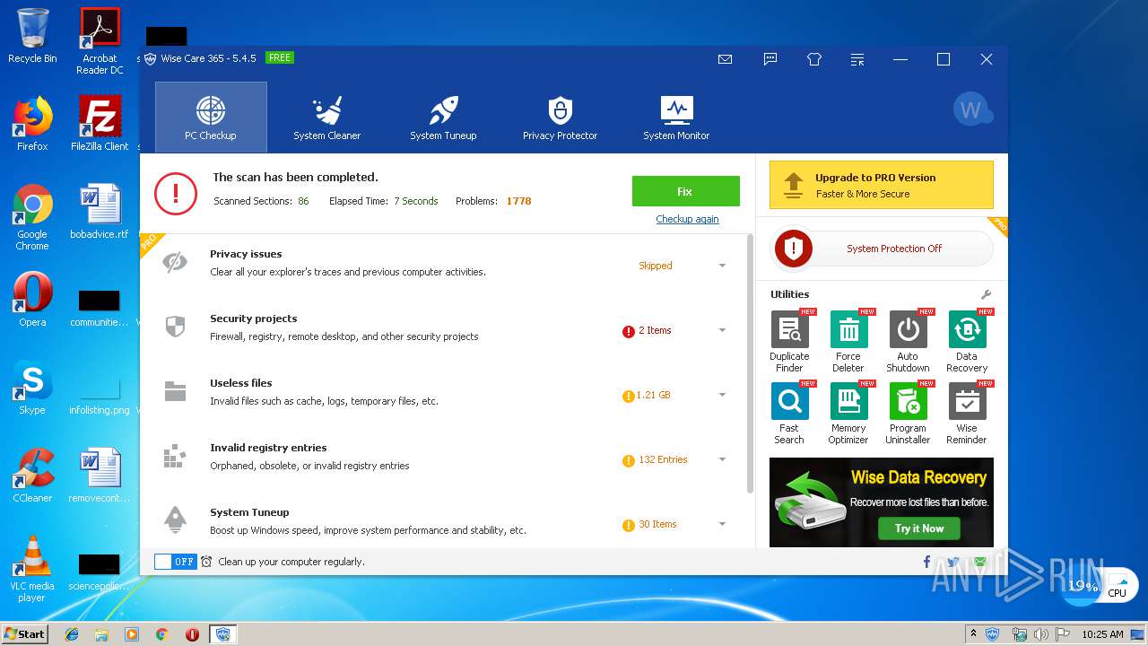
Task: Open the mail envelope icon in title bar
Action: [726, 59]
